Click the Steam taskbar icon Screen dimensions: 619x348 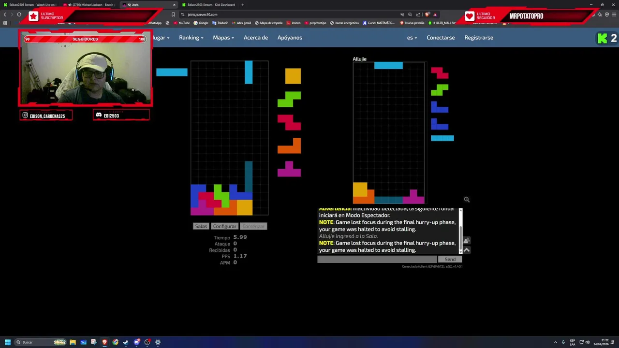pos(126,342)
